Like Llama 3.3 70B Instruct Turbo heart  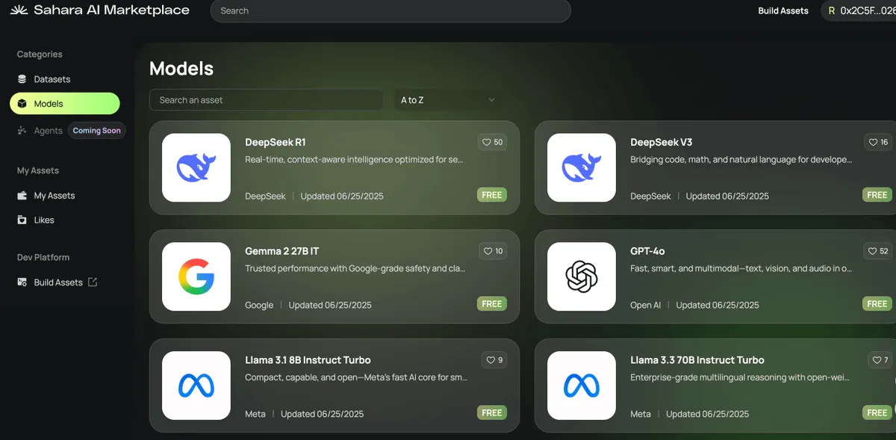pyautogui.click(x=880, y=360)
